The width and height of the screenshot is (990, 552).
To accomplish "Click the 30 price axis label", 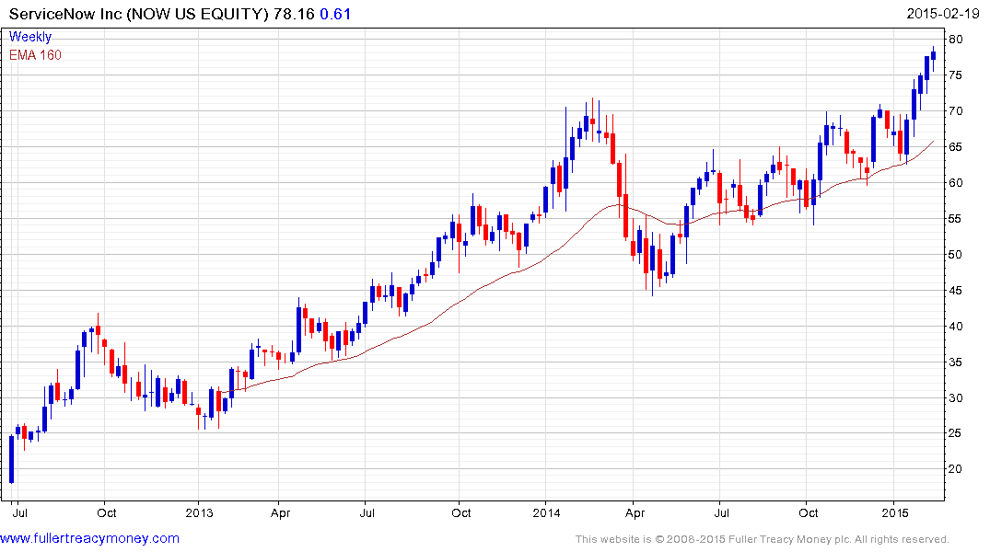I will click(956, 398).
